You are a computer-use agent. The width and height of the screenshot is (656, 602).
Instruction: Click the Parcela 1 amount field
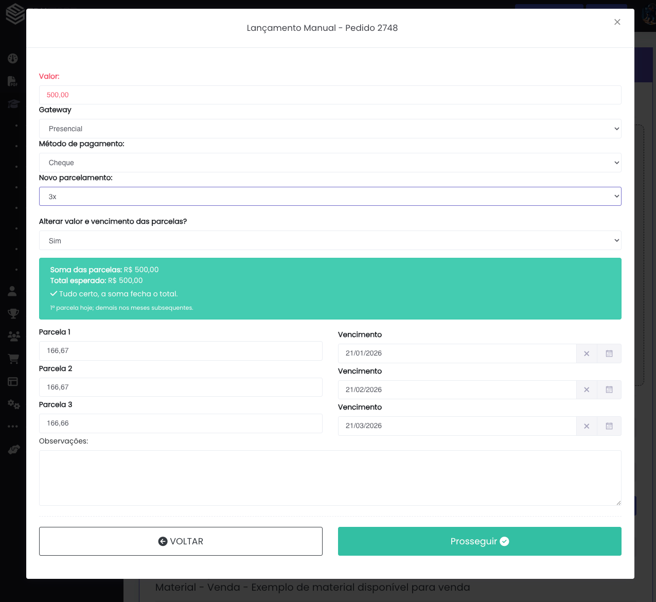pyautogui.click(x=181, y=351)
